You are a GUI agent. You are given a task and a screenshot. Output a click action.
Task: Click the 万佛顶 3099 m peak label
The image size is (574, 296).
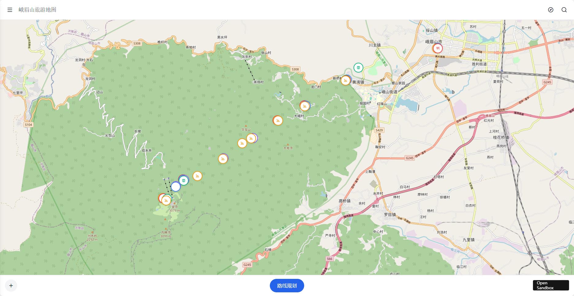coord(166,234)
